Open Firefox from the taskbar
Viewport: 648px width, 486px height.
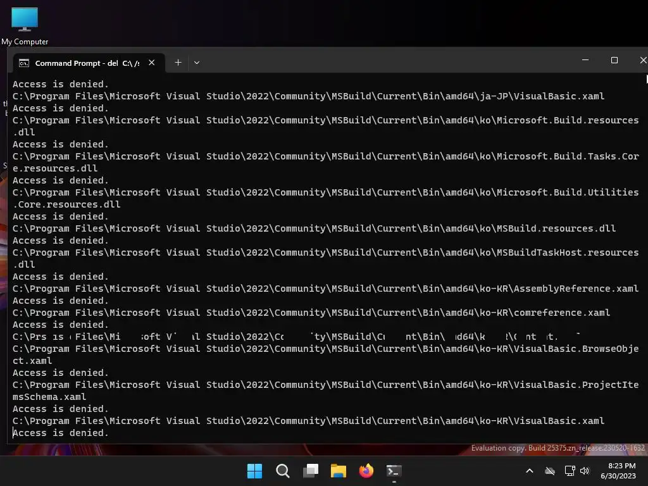tap(366, 471)
